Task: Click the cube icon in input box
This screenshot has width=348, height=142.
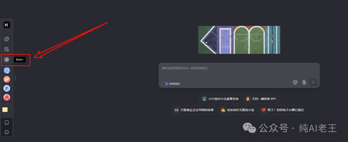Action: (x=295, y=82)
